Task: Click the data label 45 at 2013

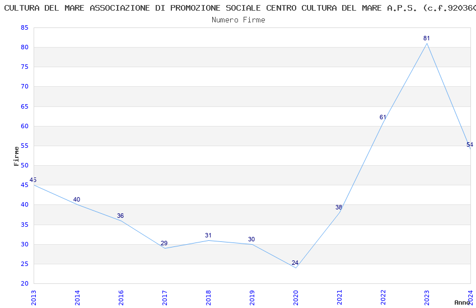Action: click(33, 180)
